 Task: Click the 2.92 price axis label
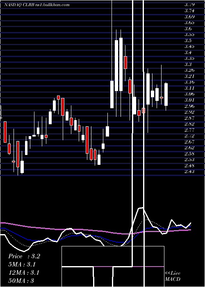[189, 112]
